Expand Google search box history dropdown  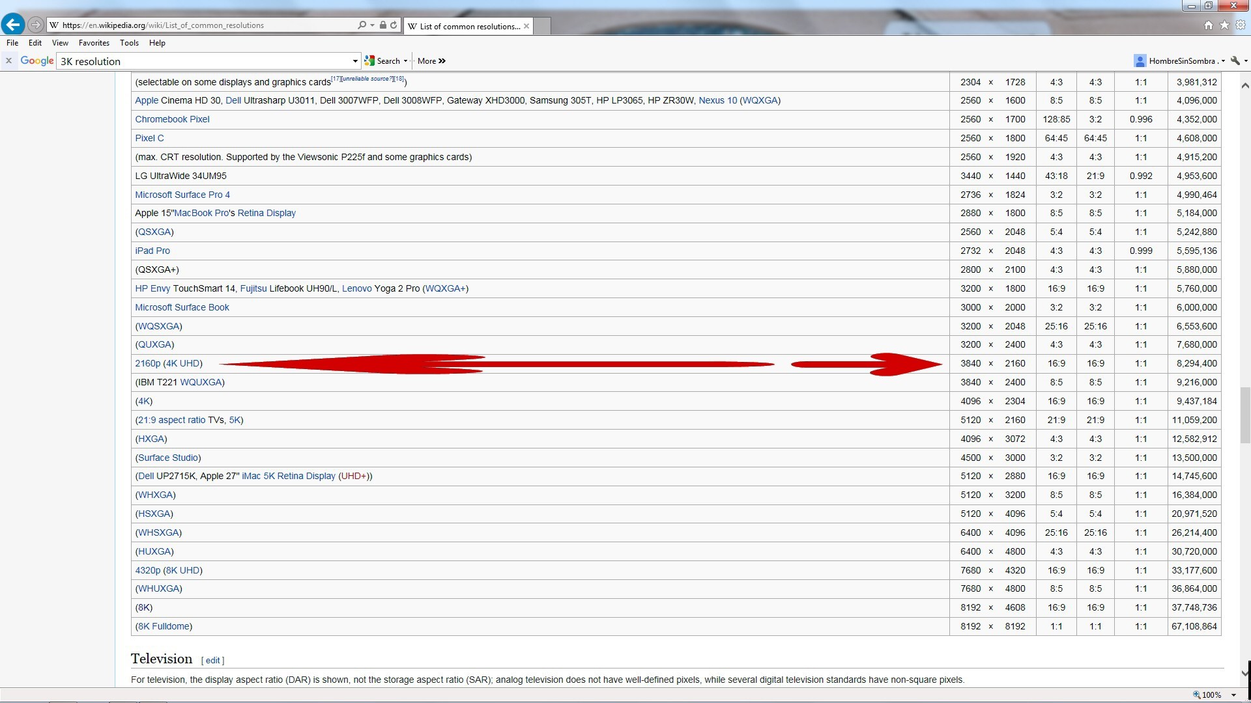[x=355, y=61]
